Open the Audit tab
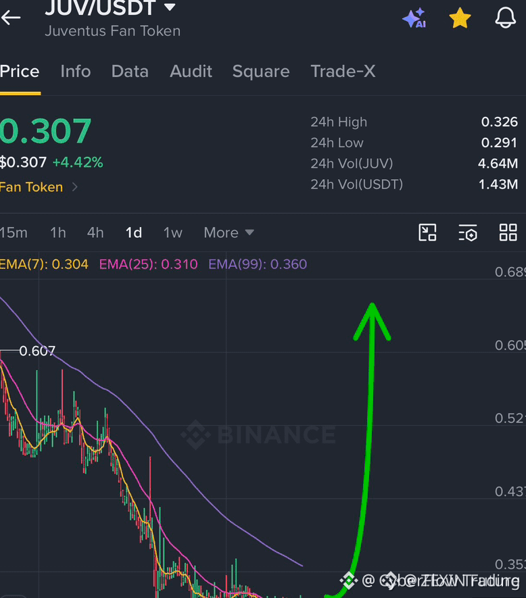 [191, 72]
